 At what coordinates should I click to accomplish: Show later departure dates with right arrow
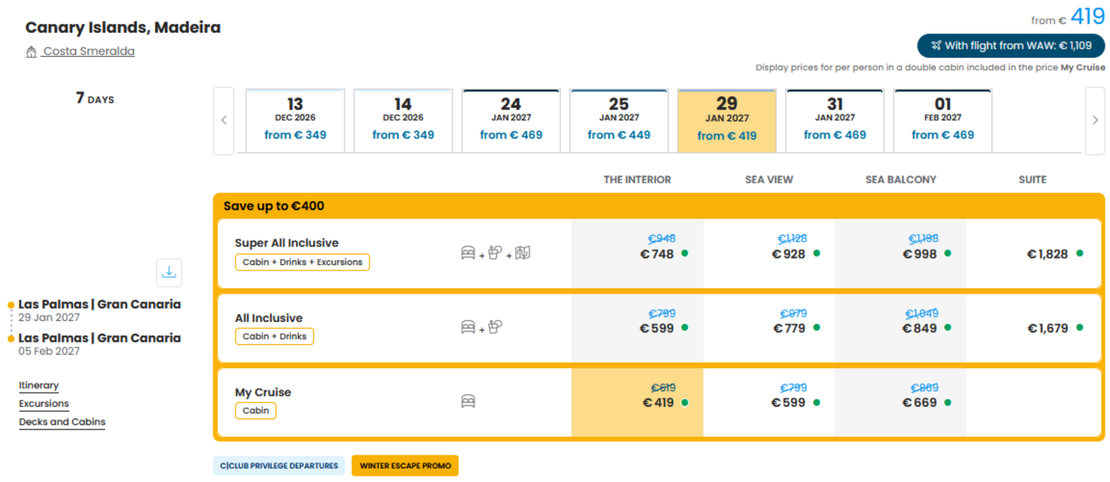pos(1094,120)
